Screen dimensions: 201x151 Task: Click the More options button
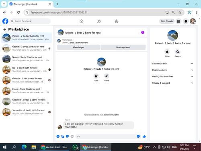pyautogui.click(x=123, y=48)
